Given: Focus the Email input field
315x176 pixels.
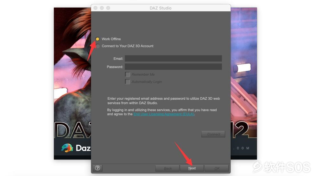Looking at the screenshot, I should pyautogui.click(x=173, y=59).
